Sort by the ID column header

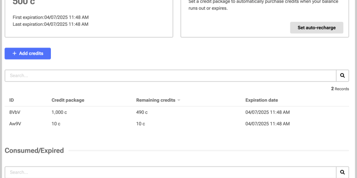point(12,100)
